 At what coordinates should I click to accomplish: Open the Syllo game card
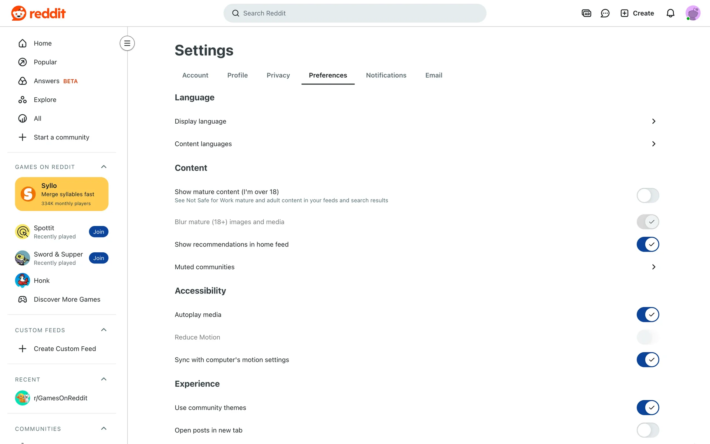click(x=62, y=194)
